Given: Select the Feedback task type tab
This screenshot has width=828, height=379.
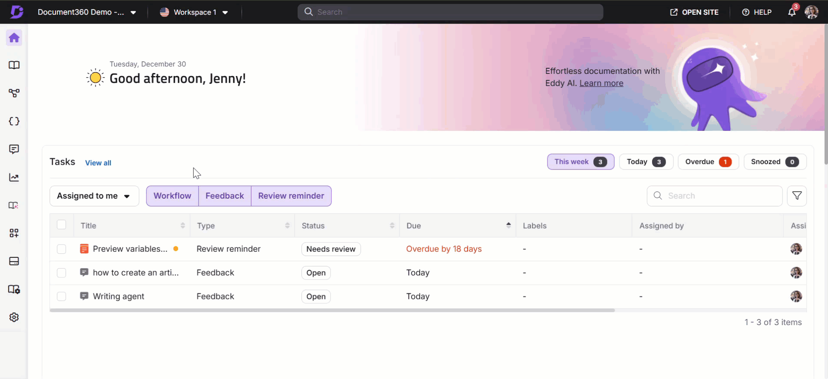Looking at the screenshot, I should click(225, 196).
